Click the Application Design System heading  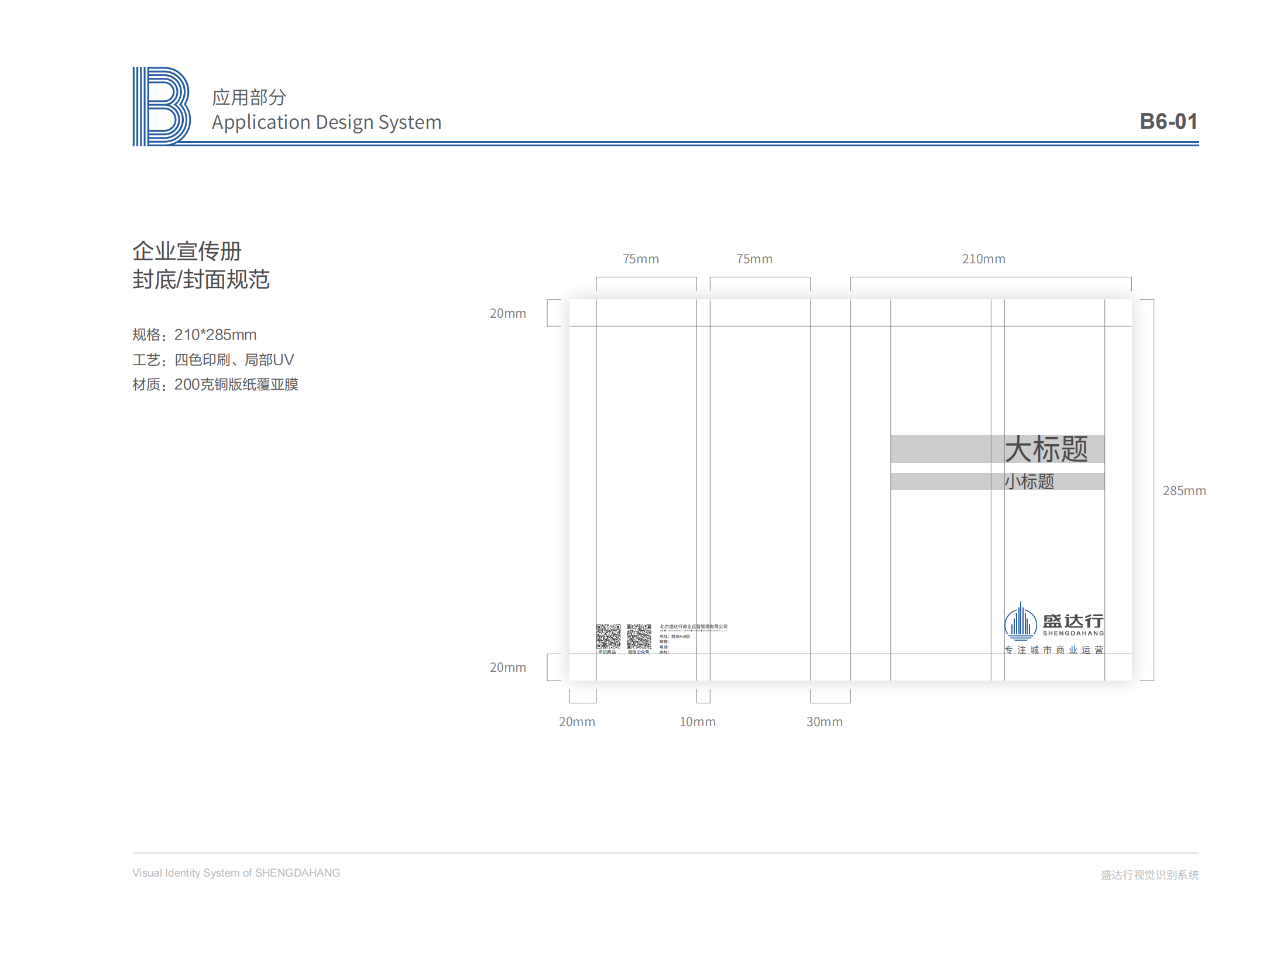326,122
